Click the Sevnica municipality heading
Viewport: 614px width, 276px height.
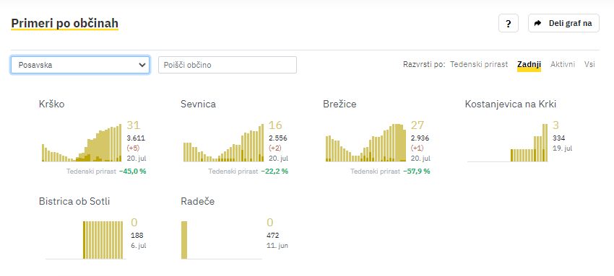pyautogui.click(x=198, y=104)
